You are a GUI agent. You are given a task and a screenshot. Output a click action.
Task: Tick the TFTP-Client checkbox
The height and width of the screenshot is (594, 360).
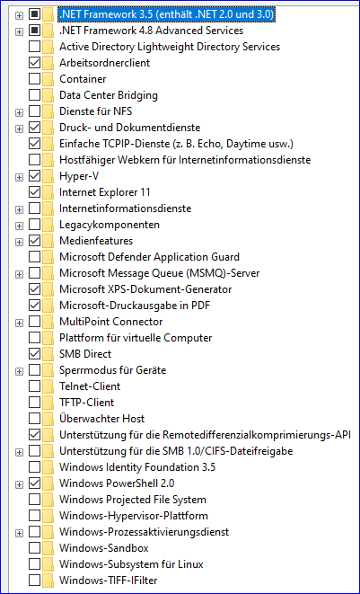34,403
